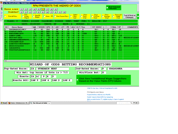
Task: Select Print Chosen Picks radio button
Action: click(x=55, y=16)
